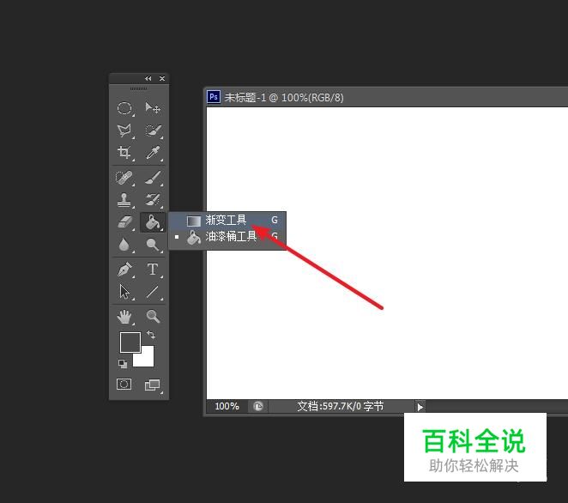
Task: Click the status bar share/preview icon
Action: point(258,407)
